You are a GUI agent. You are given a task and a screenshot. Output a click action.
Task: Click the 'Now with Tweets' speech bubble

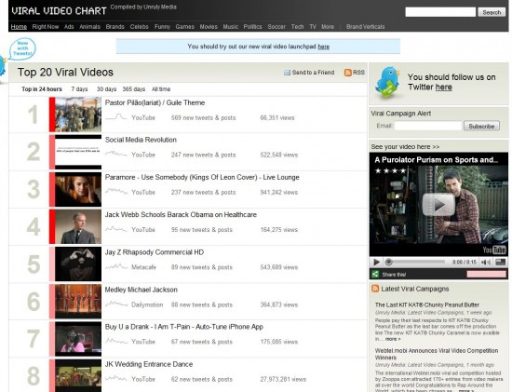[22, 48]
